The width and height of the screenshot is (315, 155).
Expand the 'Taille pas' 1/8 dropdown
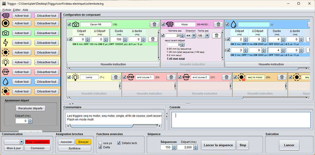(203, 36)
